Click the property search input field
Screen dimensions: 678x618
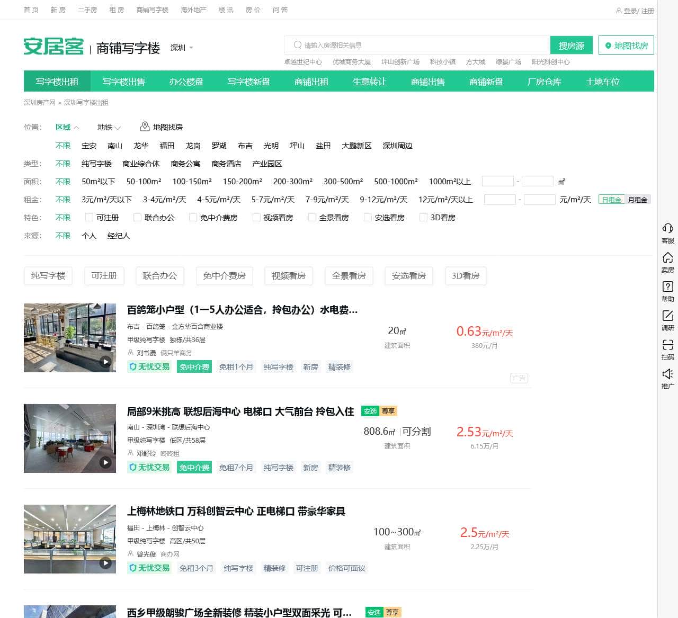tap(417, 46)
